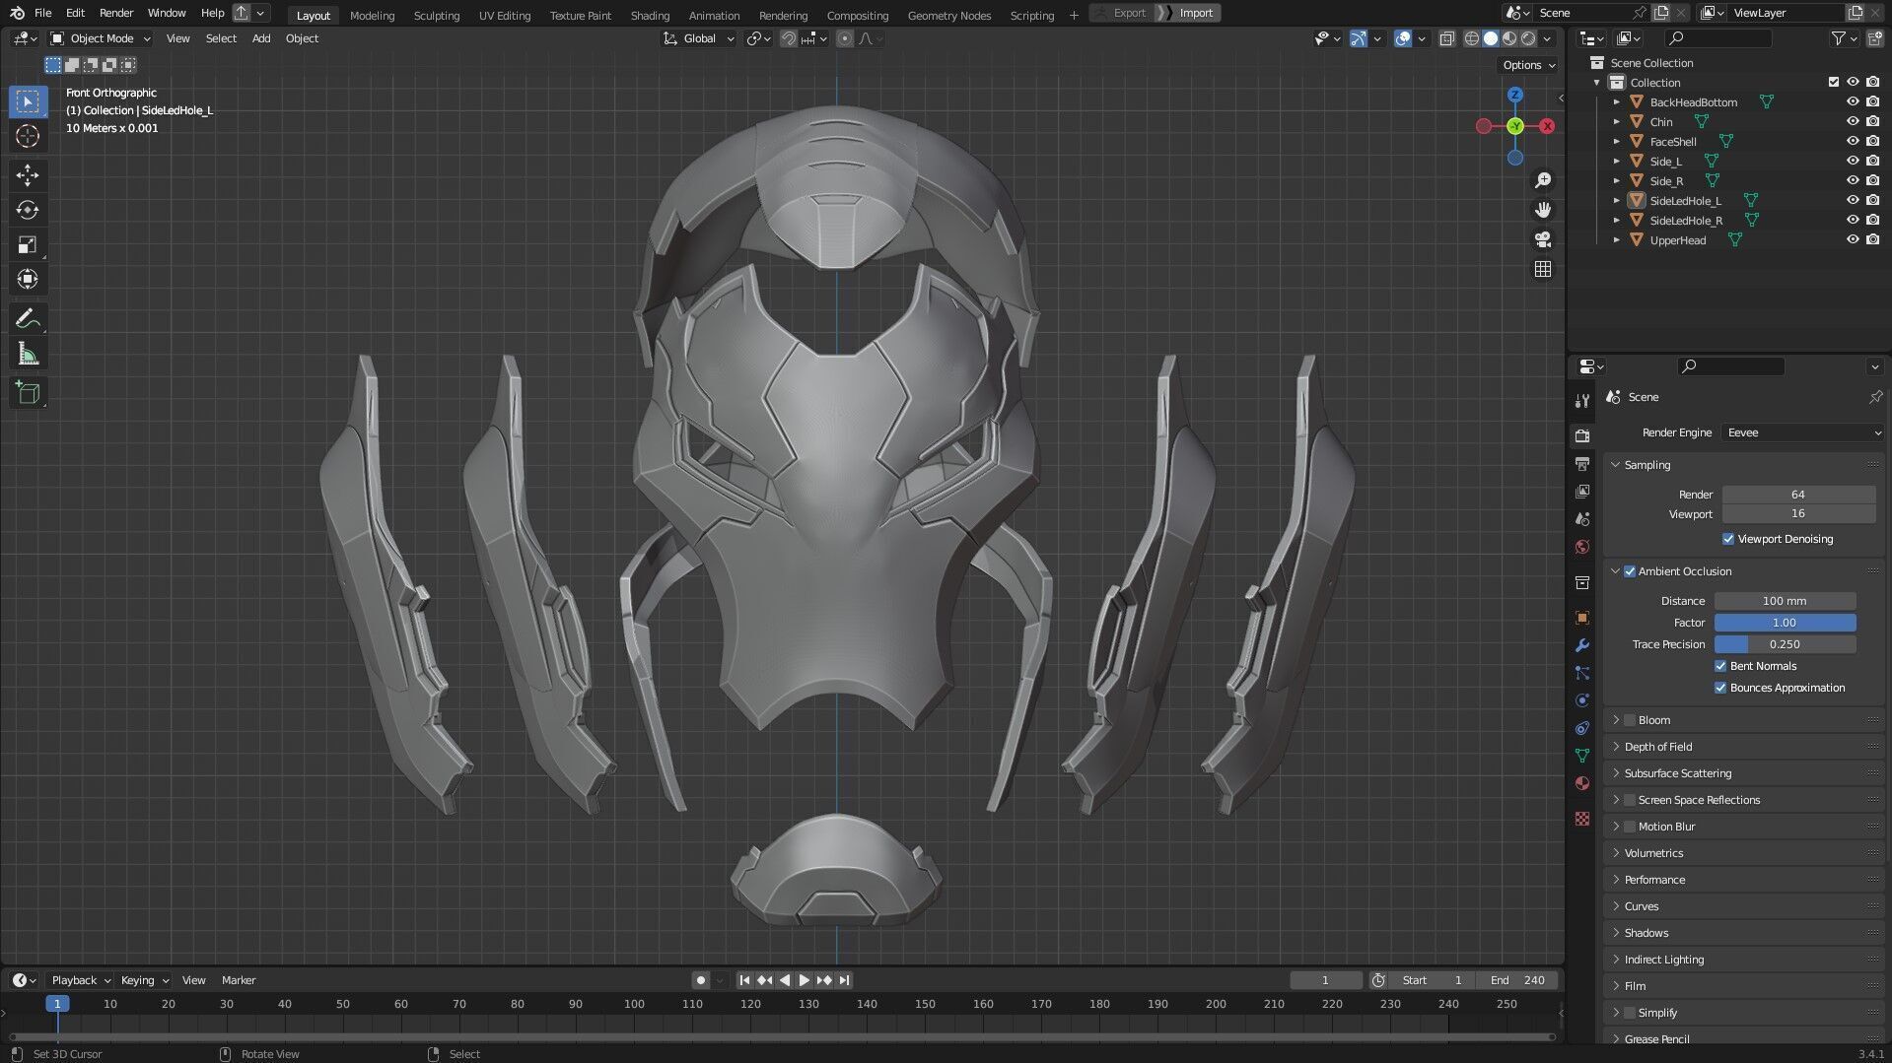The width and height of the screenshot is (1892, 1063).
Task: Click the viewport zoom magnifier icon
Action: [x=1543, y=180]
